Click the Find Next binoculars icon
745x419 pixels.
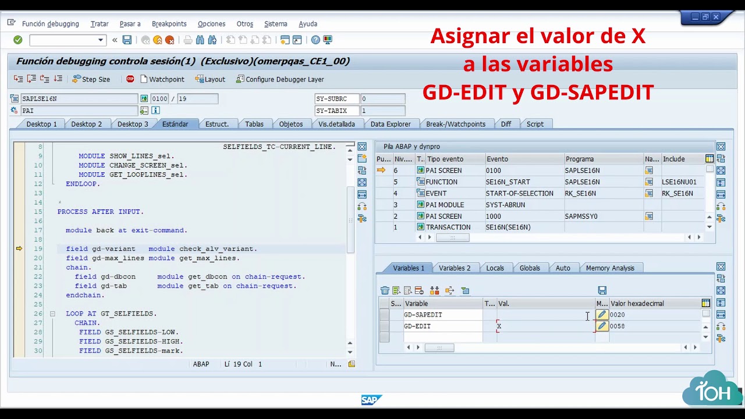click(x=212, y=40)
